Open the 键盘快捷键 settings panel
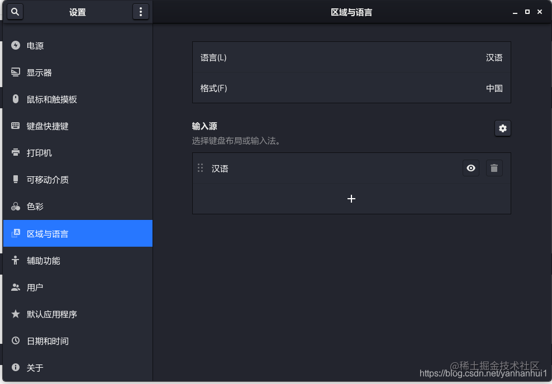Viewport: 552px width, 384px height. click(78, 126)
